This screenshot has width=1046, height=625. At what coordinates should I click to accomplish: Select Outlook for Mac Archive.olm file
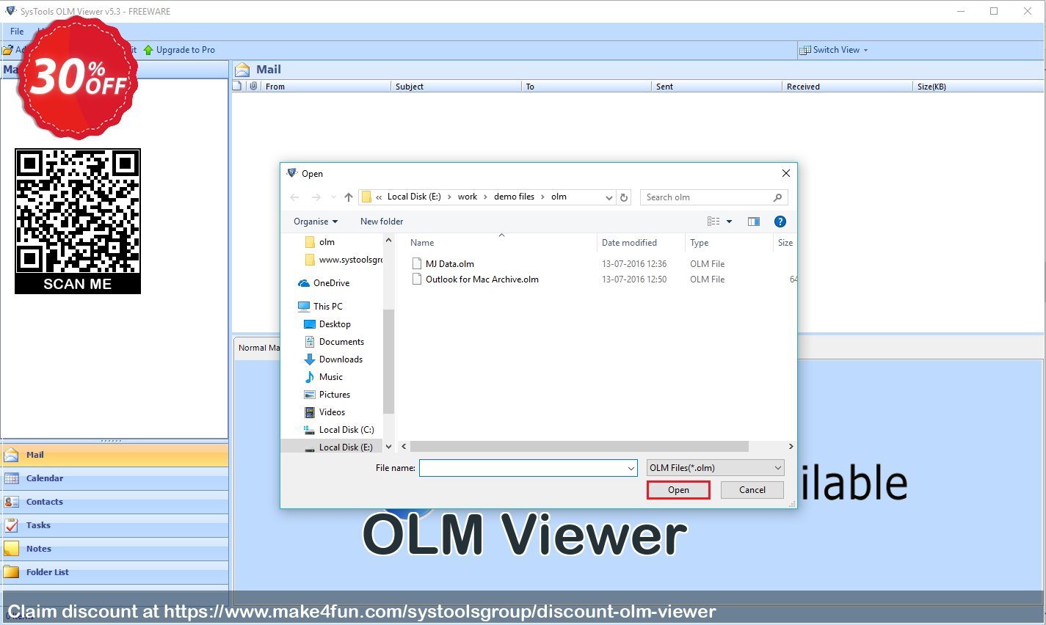tap(482, 279)
